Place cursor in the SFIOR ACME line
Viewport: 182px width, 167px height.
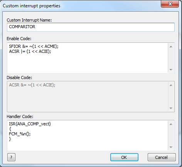(34, 46)
